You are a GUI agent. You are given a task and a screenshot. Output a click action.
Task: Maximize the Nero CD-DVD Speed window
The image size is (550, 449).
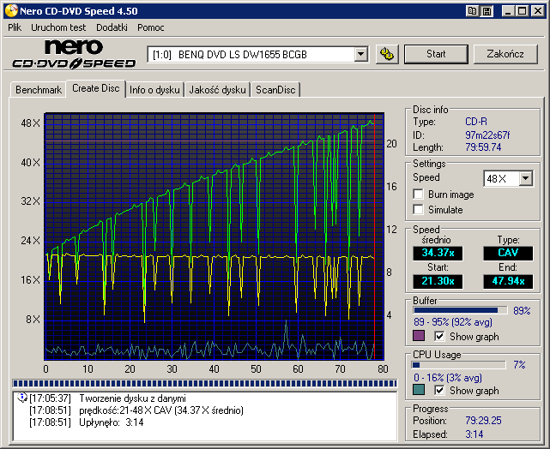click(523, 11)
